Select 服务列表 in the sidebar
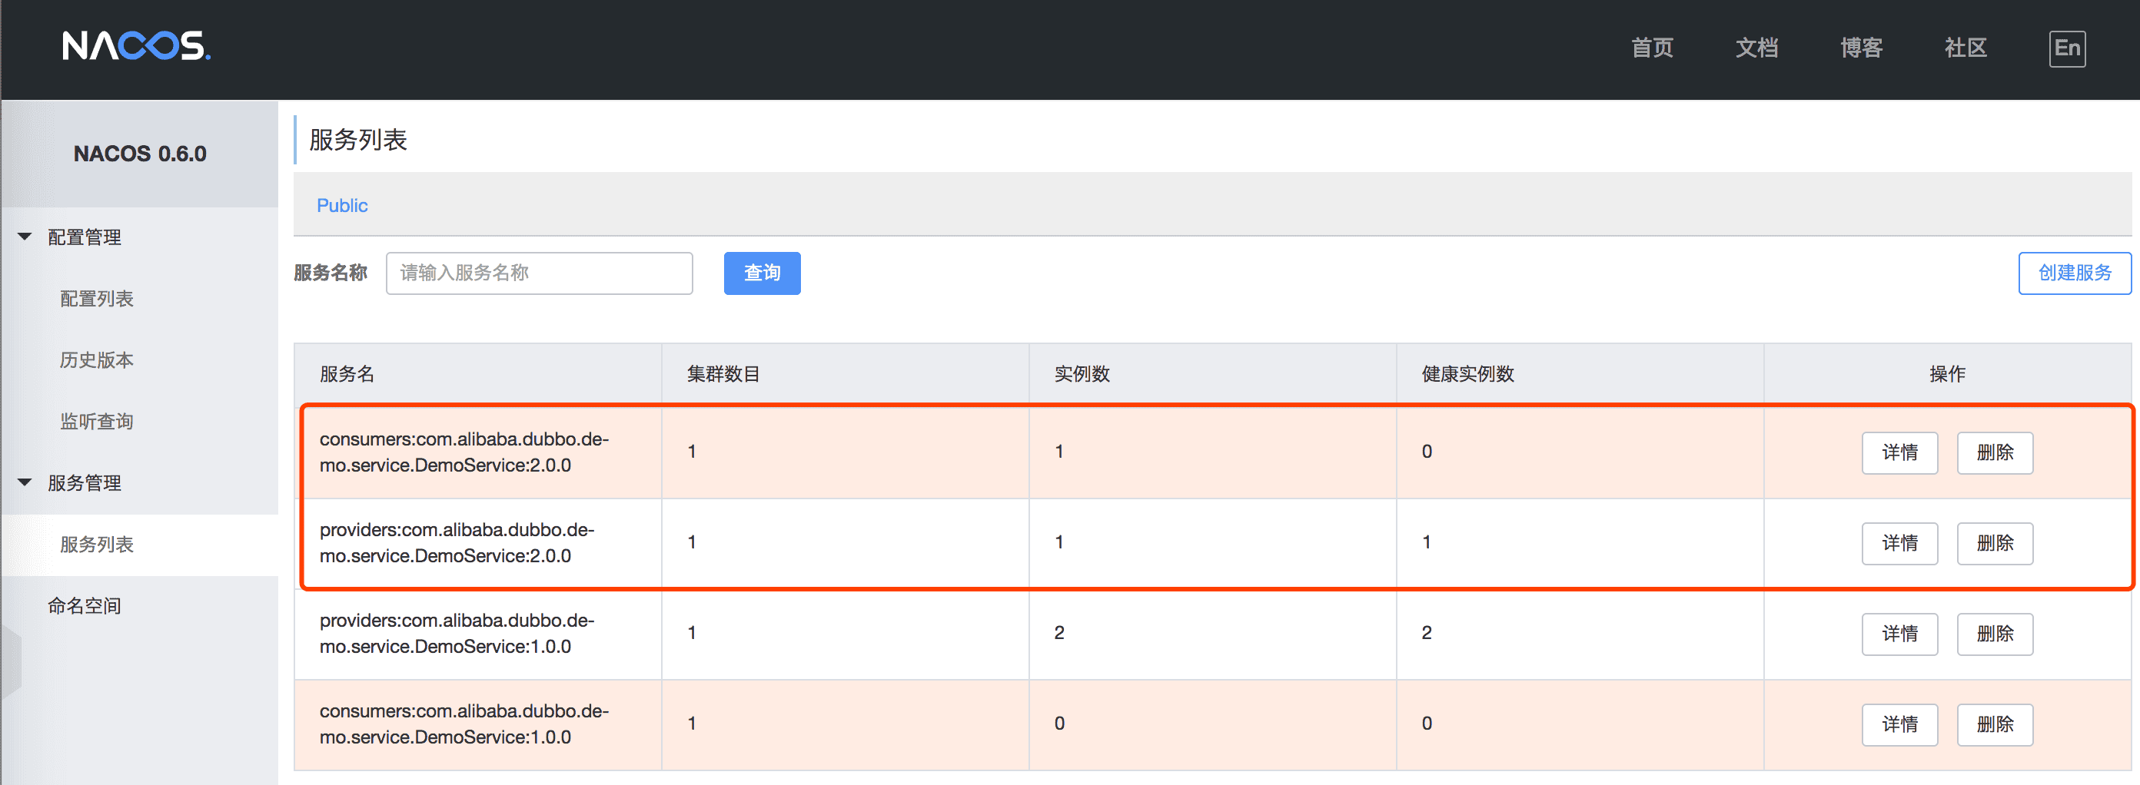Viewport: 2140px width, 785px height. point(96,545)
